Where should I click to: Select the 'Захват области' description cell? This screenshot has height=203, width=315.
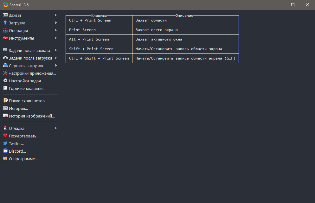tap(185, 20)
